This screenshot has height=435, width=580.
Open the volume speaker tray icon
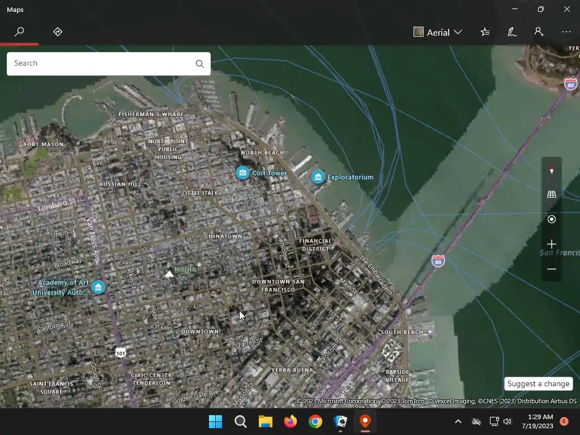[507, 421]
